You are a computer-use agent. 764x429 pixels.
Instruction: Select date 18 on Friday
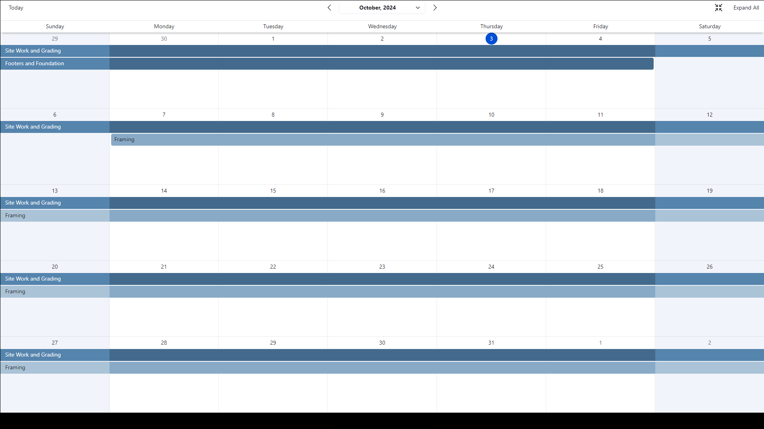600,191
